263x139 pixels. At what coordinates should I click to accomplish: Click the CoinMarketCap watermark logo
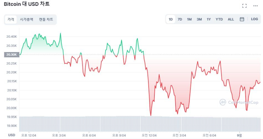pyautogui.click(x=239, y=102)
